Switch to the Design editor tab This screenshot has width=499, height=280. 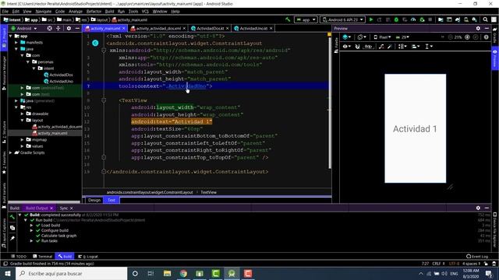[x=94, y=200]
